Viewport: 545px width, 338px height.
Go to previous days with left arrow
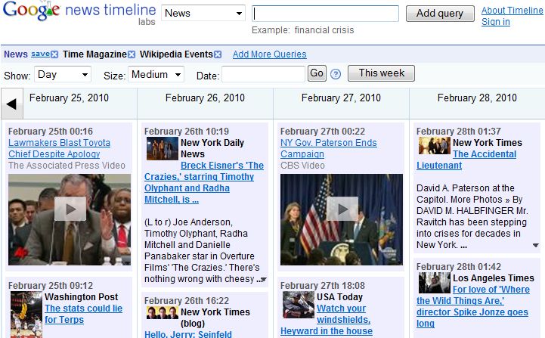pos(12,104)
